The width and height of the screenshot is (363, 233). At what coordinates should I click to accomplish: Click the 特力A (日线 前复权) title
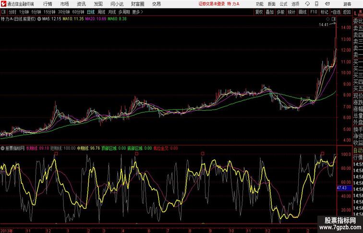click(18, 19)
